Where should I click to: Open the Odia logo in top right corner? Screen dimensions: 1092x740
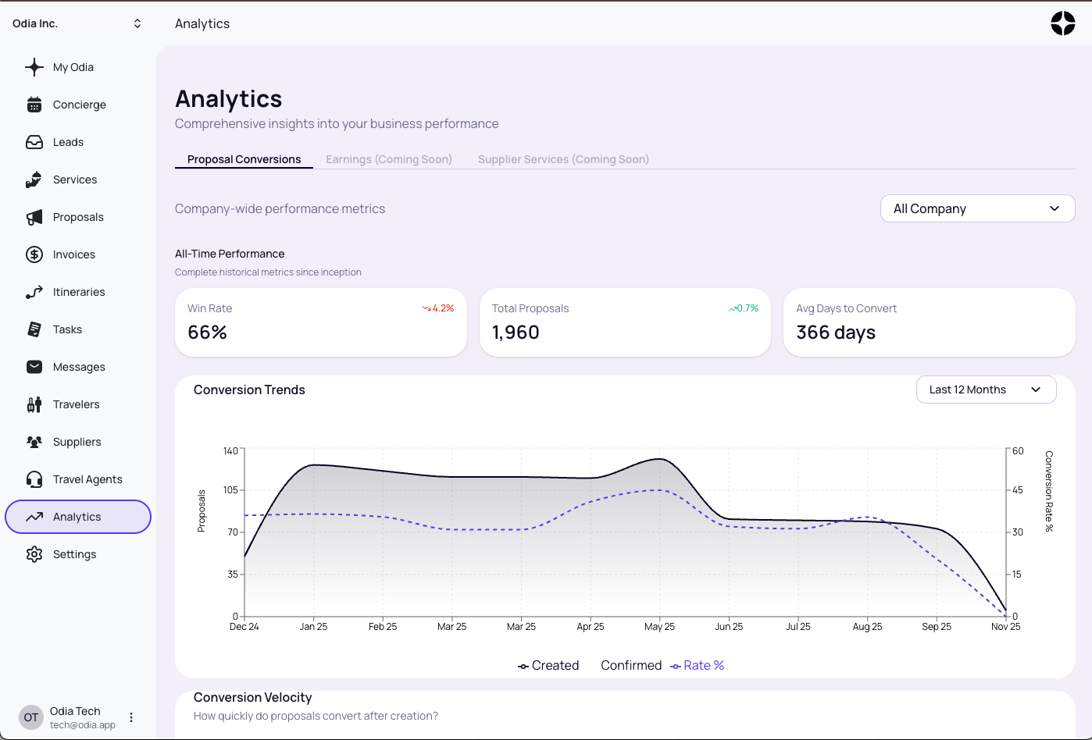pyautogui.click(x=1063, y=23)
